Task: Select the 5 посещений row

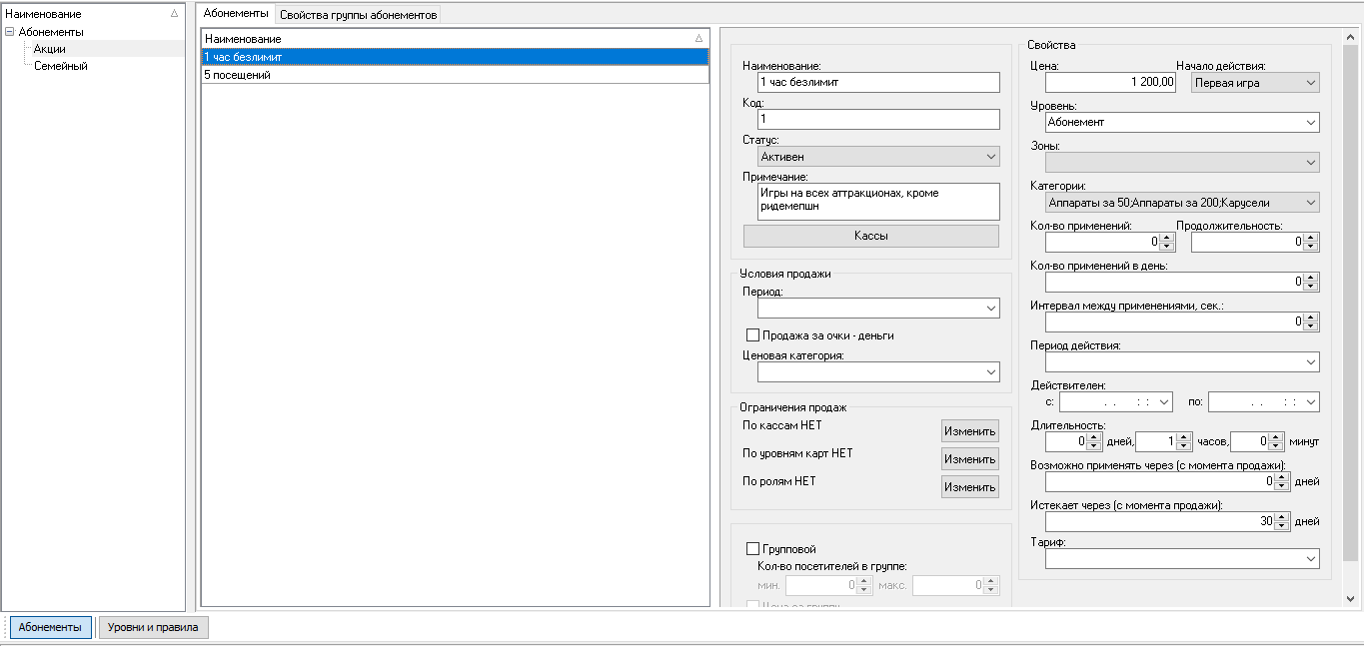Action: pyautogui.click(x=456, y=75)
